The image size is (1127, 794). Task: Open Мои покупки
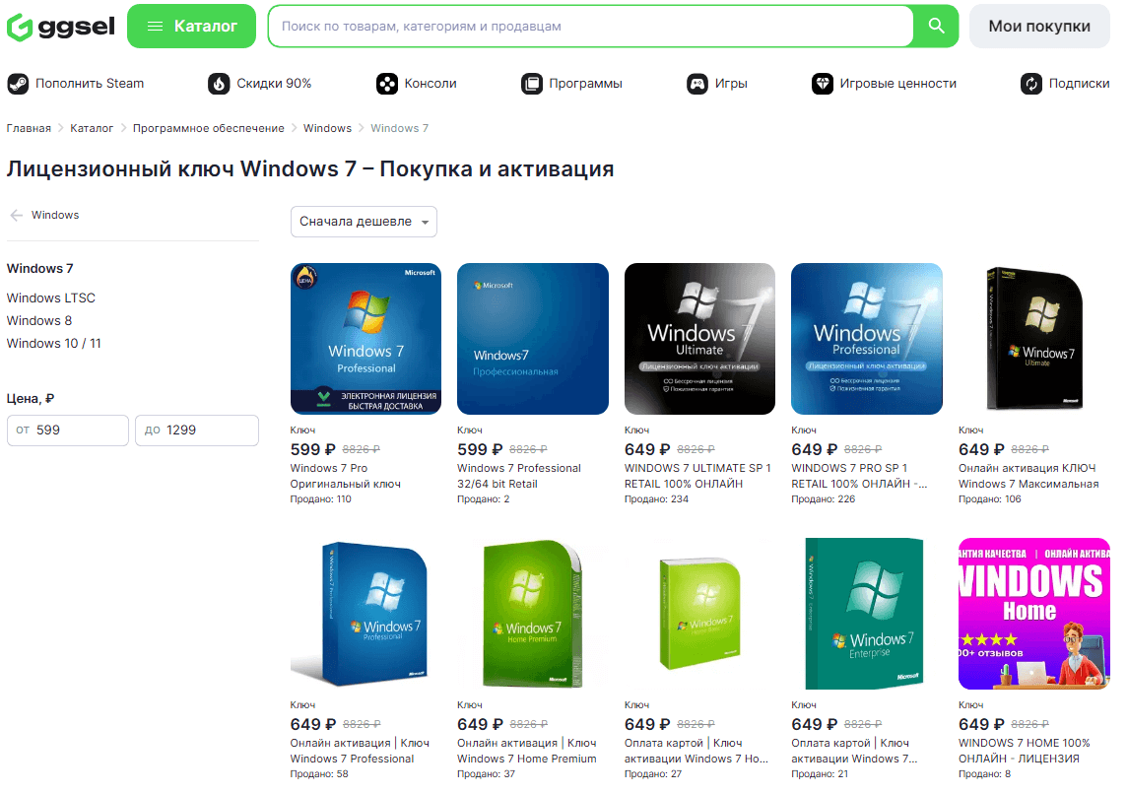point(1039,27)
